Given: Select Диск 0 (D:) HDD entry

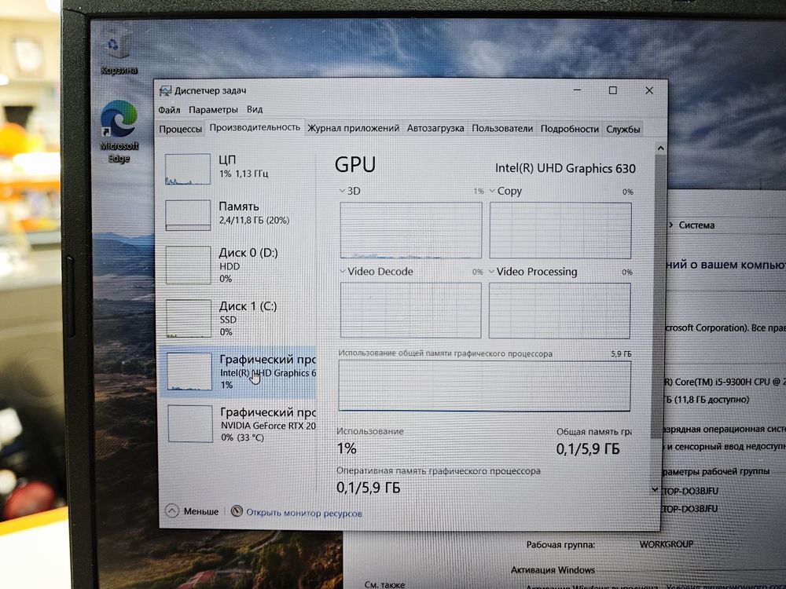Looking at the screenshot, I should click(x=237, y=265).
